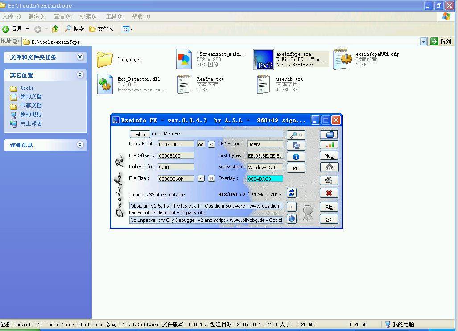Select the exeinfopeRUN.cfg file icon
This screenshot has height=331, width=458.
[x=342, y=59]
